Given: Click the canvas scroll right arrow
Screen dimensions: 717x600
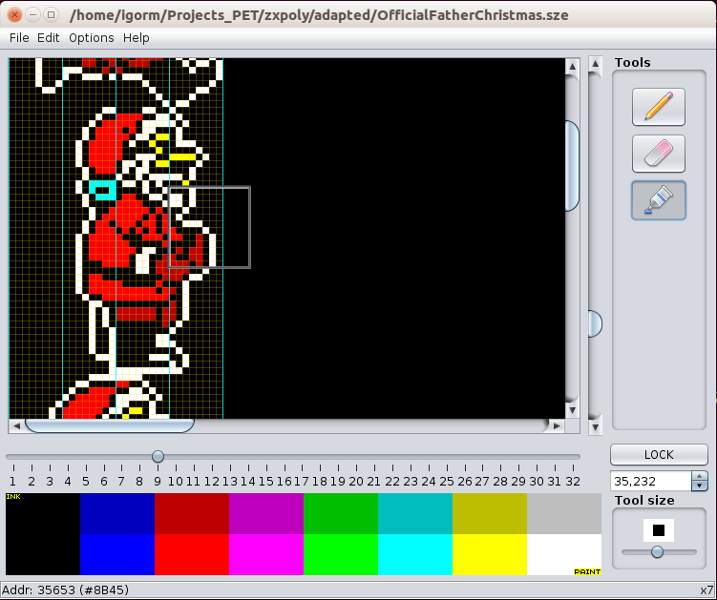Looking at the screenshot, I should coord(557,425).
